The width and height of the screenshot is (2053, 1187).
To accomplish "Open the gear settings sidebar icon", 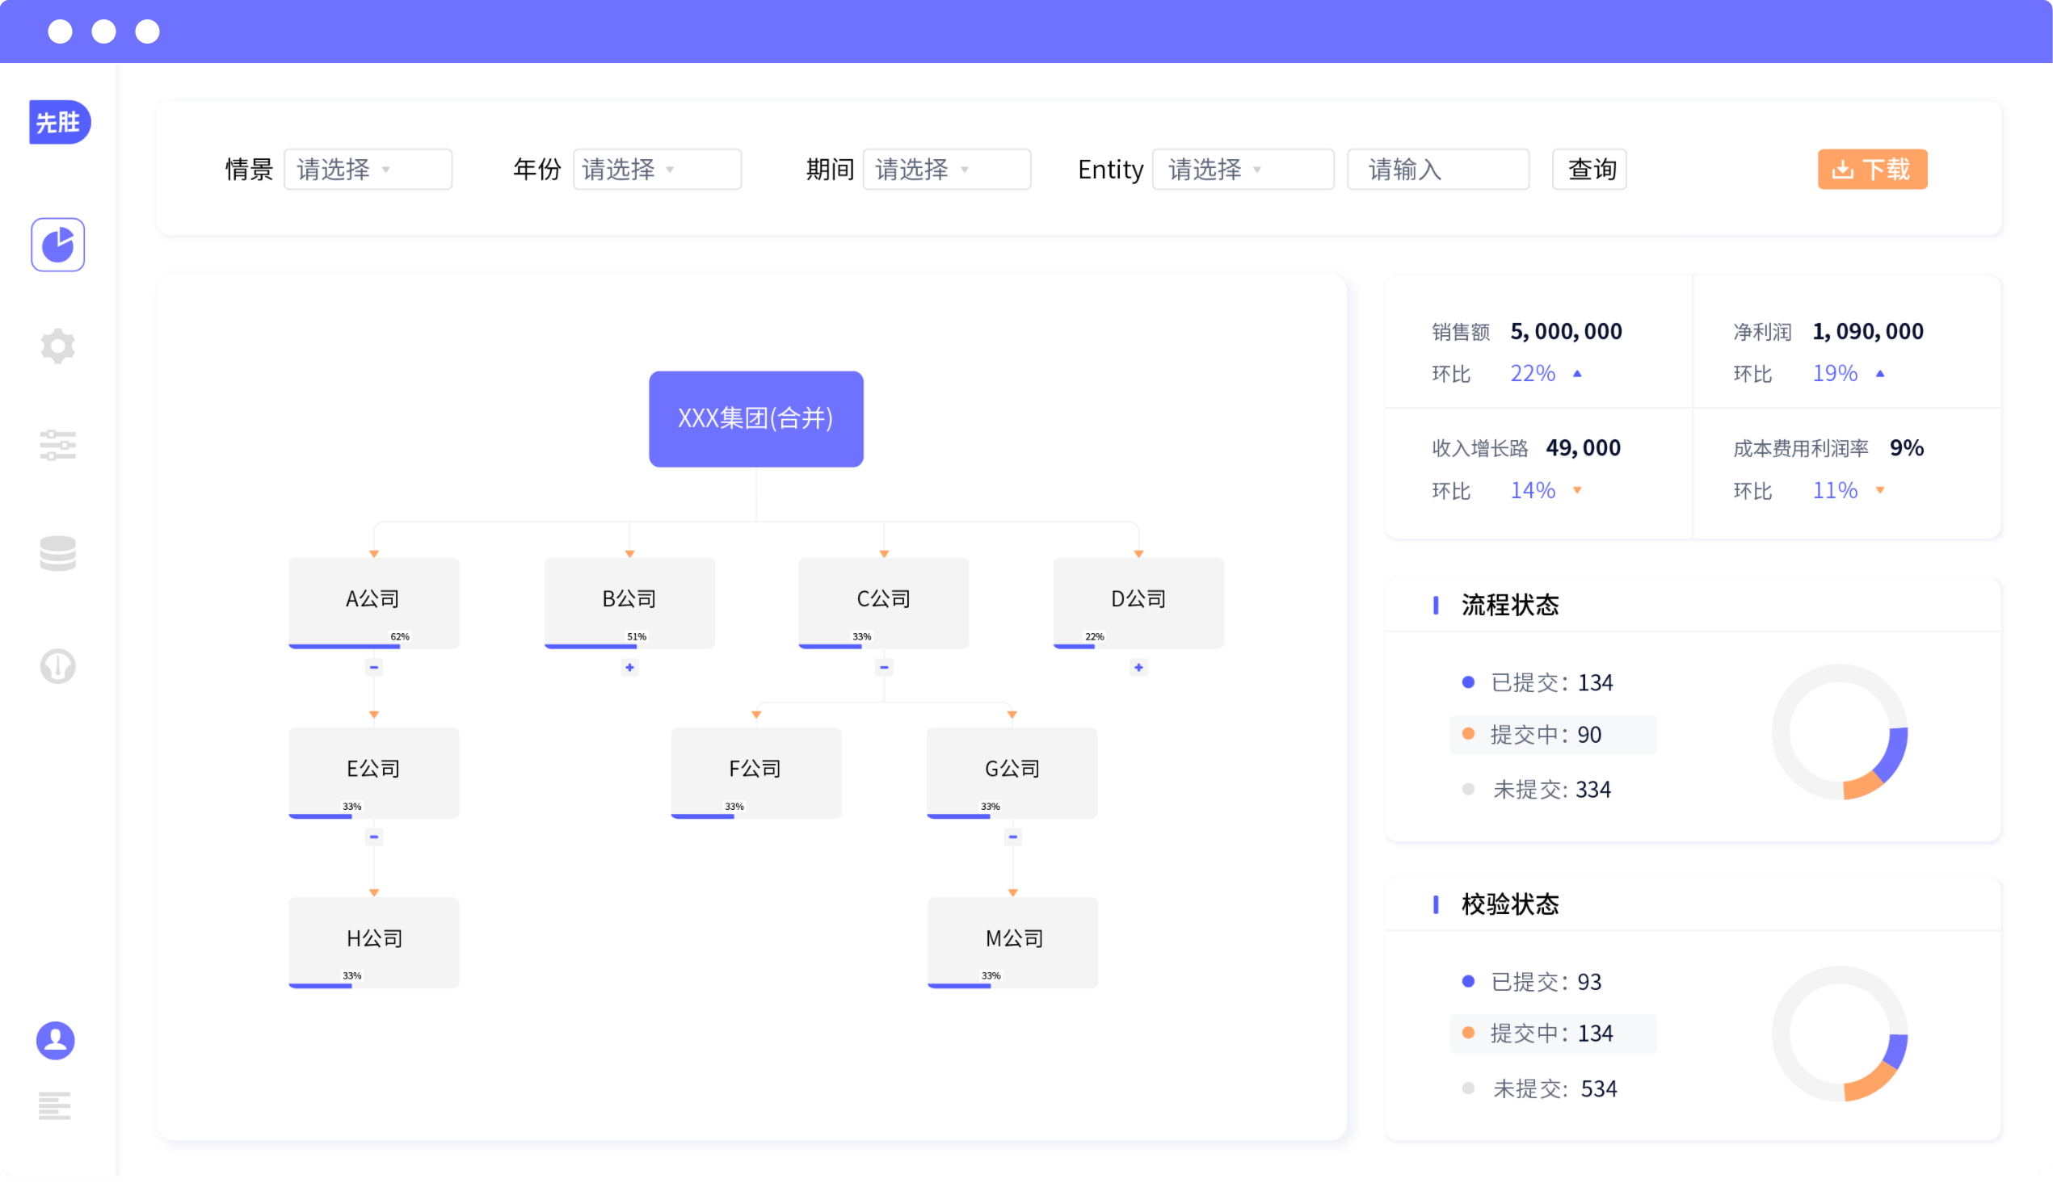I will pyautogui.click(x=58, y=346).
